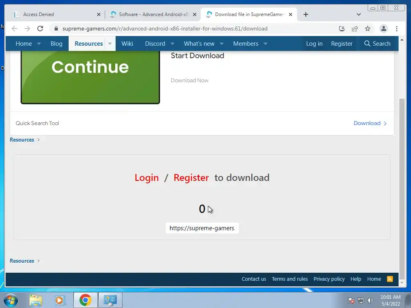
Task: Click the browser forward arrow
Action: click(x=27, y=28)
